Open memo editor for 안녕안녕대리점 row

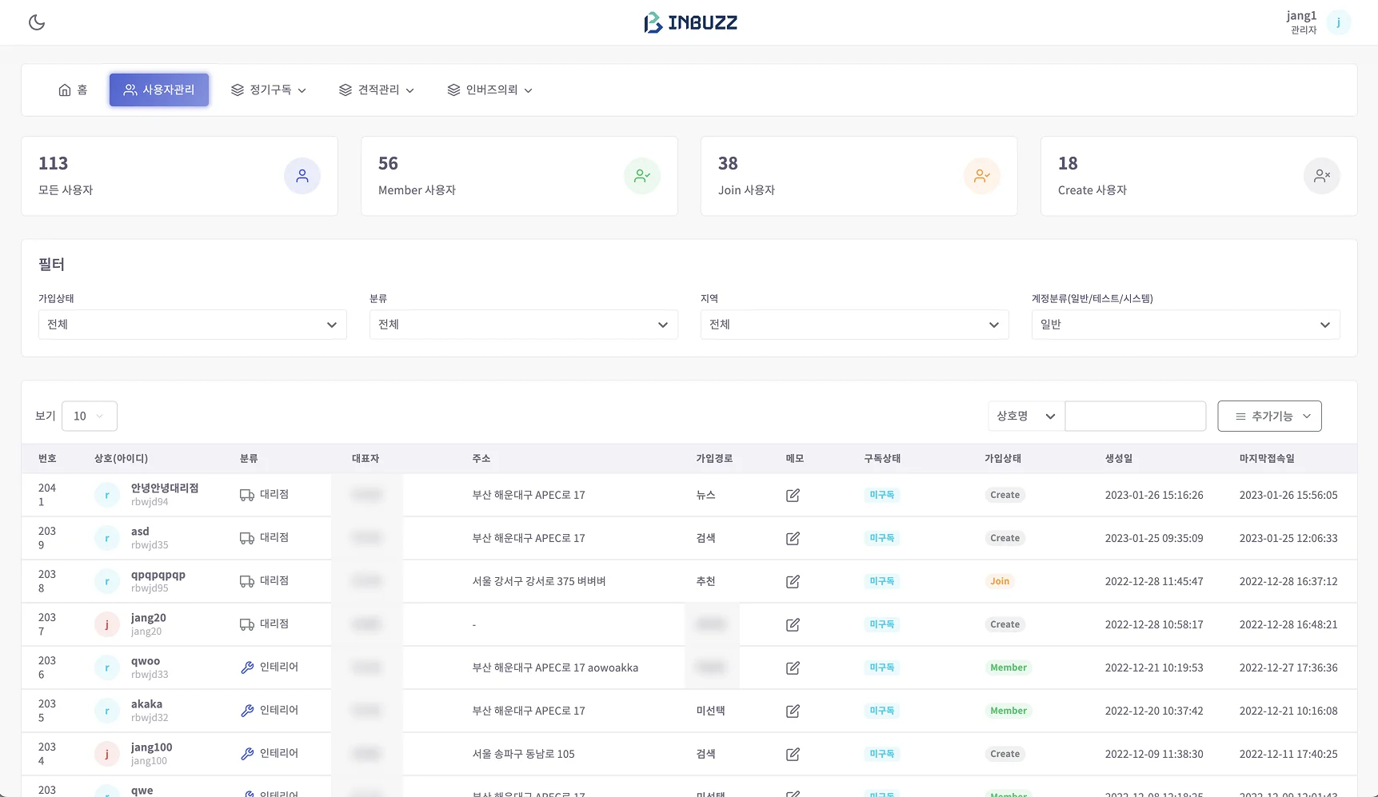point(793,496)
